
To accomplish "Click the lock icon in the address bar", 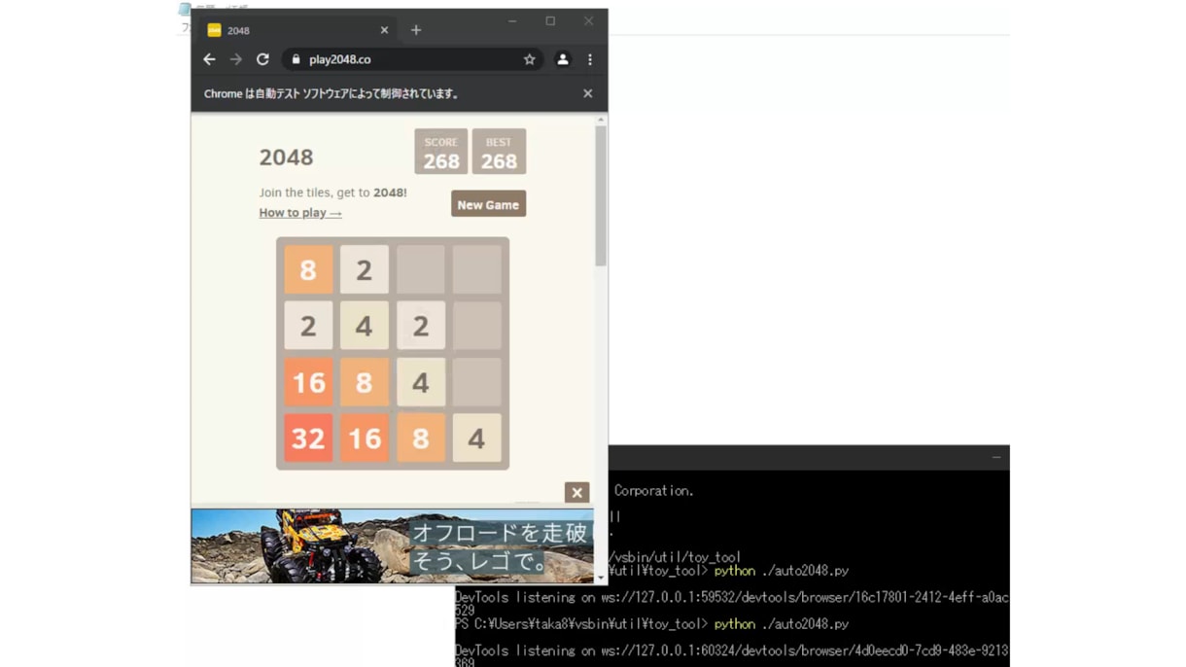I will tap(296, 59).
